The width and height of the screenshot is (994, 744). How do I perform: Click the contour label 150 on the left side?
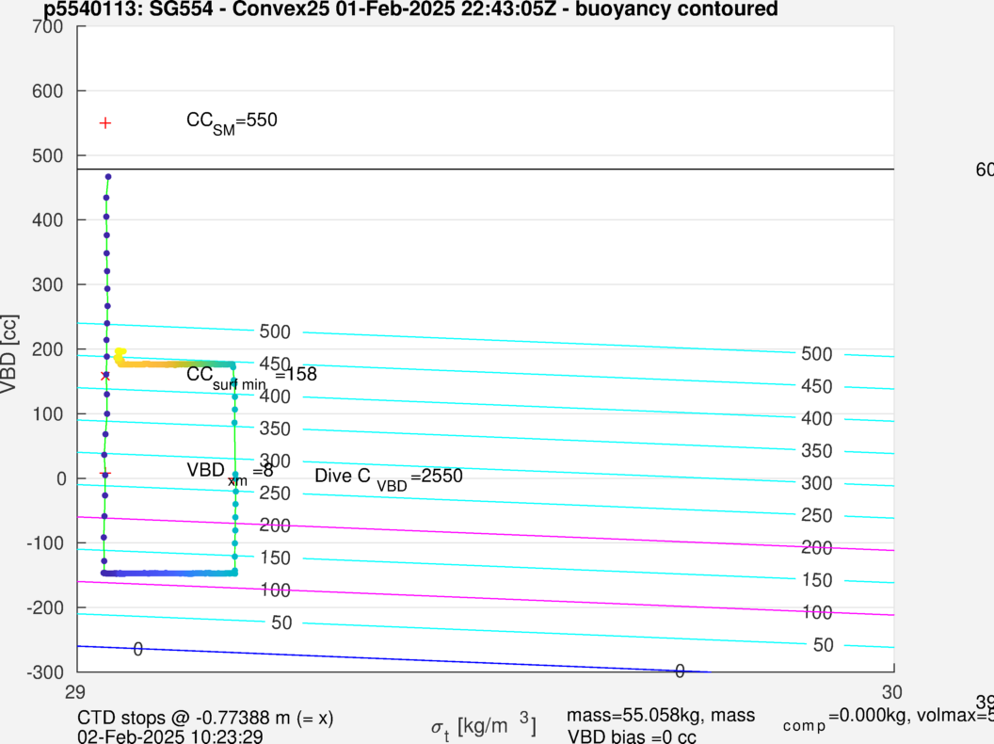click(275, 558)
